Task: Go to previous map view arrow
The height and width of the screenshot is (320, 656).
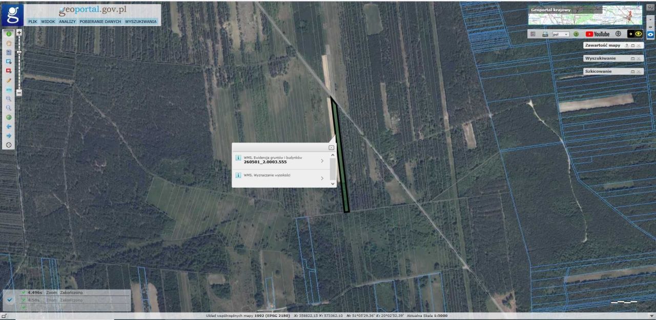Action: pyautogui.click(x=9, y=126)
